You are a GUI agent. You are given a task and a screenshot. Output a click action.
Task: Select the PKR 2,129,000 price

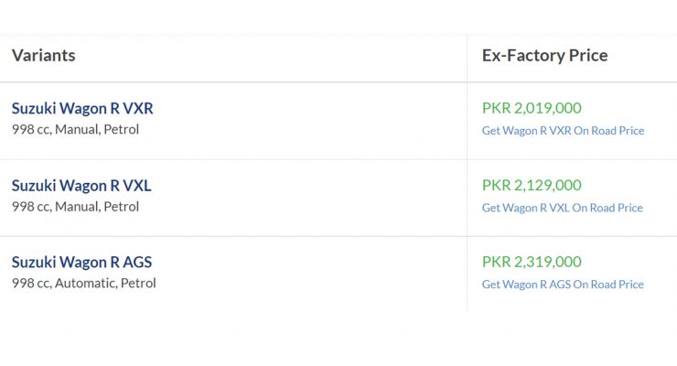coord(532,185)
